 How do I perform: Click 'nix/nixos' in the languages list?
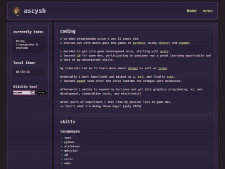pos(72,146)
